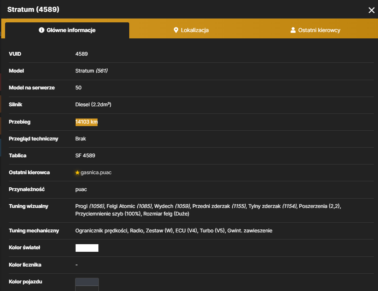This screenshot has width=378, height=291.
Task: Close the Stratum (4589) dialog
Action: (371, 10)
